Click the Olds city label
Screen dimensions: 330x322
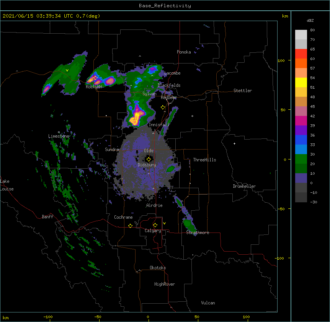click(x=149, y=151)
